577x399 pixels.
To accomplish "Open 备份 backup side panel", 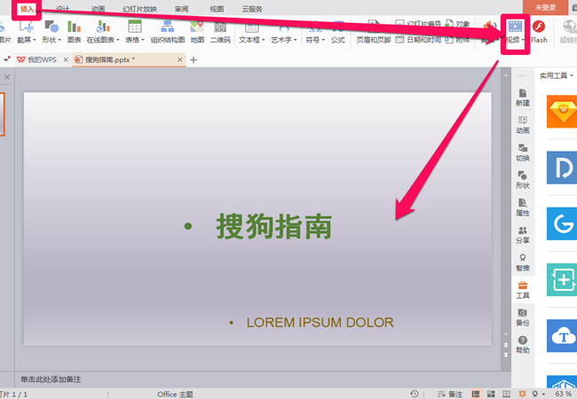I will point(523,317).
